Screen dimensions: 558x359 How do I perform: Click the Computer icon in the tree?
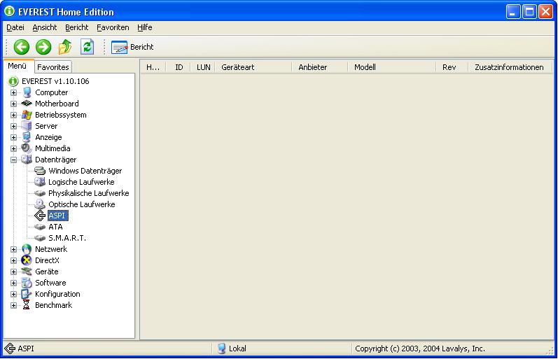point(27,92)
